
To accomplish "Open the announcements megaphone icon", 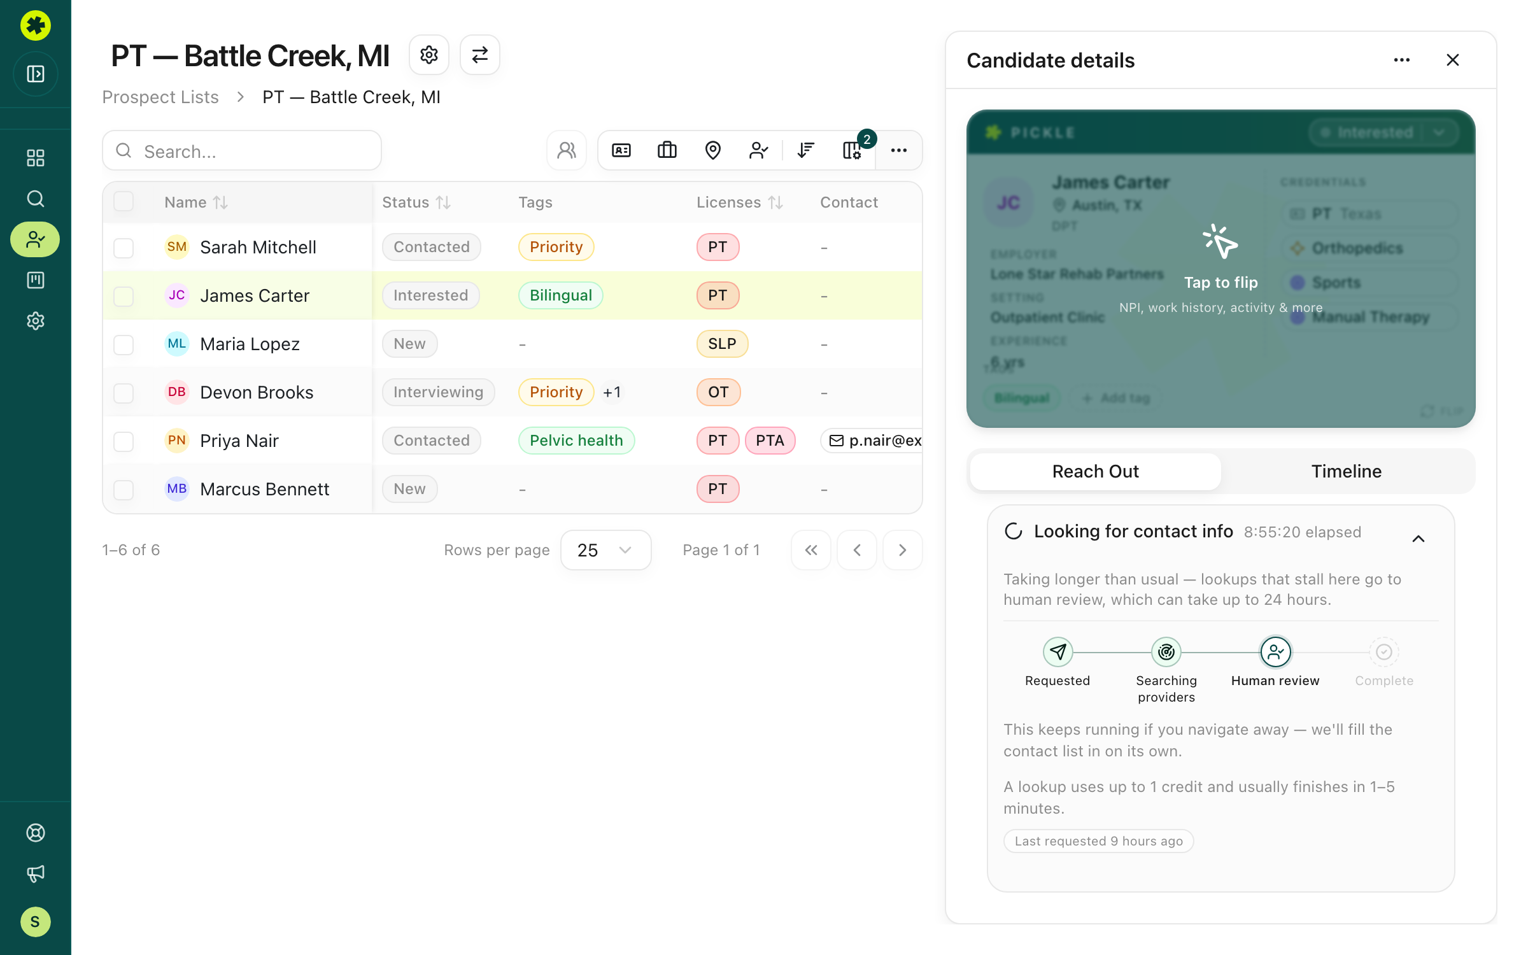I will point(36,874).
